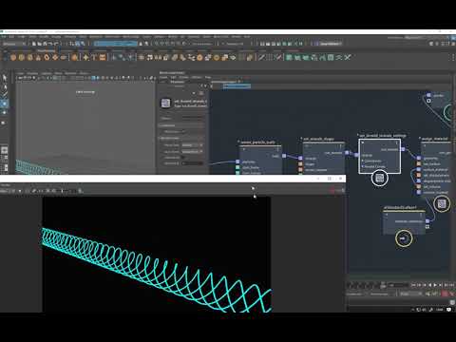Select the polygon torus shelf icon

[47, 57]
